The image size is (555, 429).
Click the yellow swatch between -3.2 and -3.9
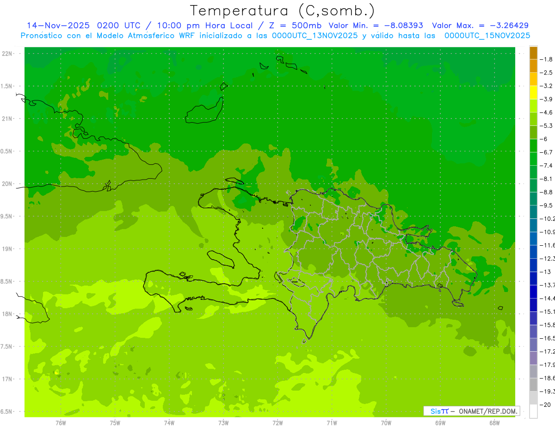[x=534, y=93]
